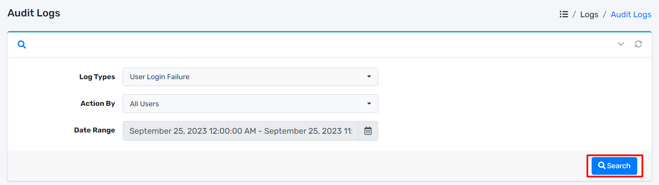Click the caret arrow of the All Users field

pos(369,104)
